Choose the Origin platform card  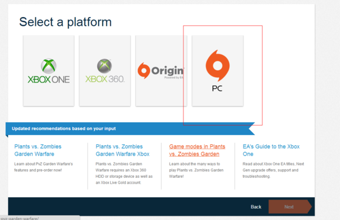tap(161, 71)
